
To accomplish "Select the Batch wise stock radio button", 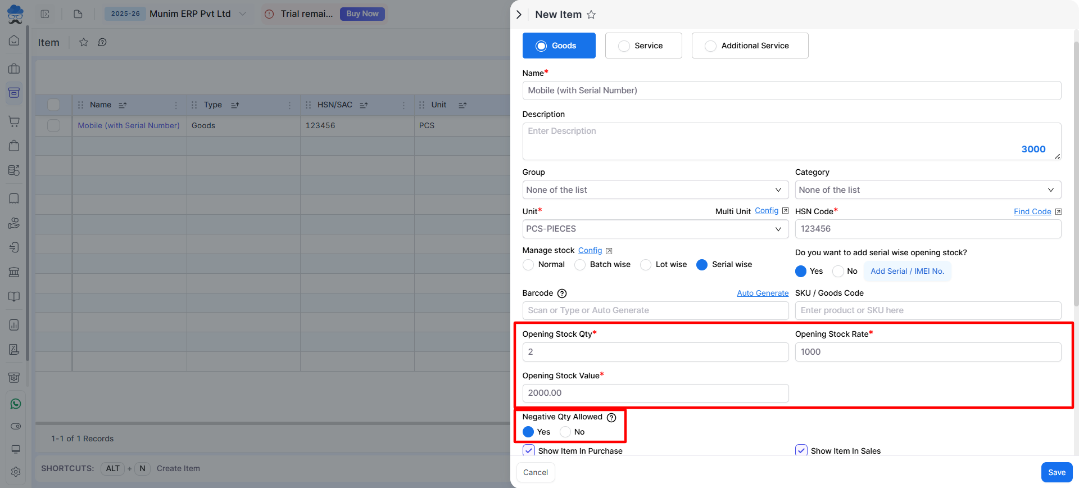I will point(580,265).
